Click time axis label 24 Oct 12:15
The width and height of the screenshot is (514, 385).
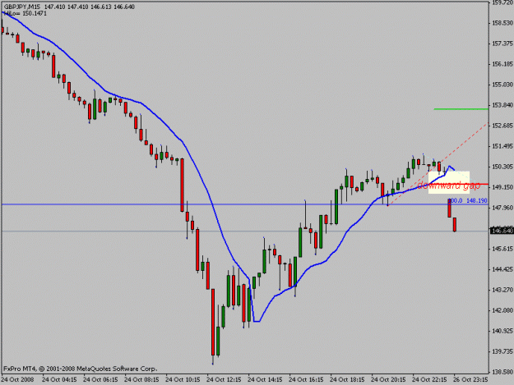pyautogui.click(x=224, y=380)
